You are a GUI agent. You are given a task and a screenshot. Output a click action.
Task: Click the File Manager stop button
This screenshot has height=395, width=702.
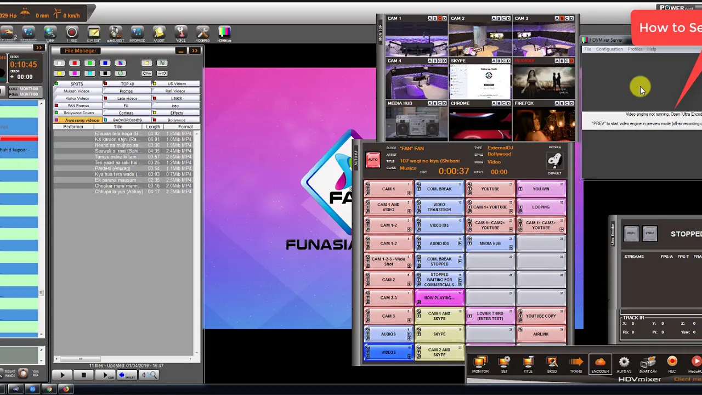coord(83,375)
